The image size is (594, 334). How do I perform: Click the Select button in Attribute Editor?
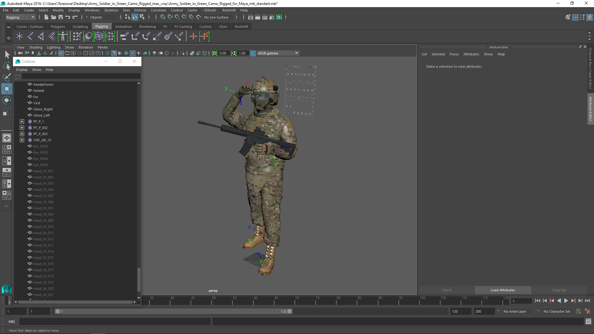click(446, 290)
